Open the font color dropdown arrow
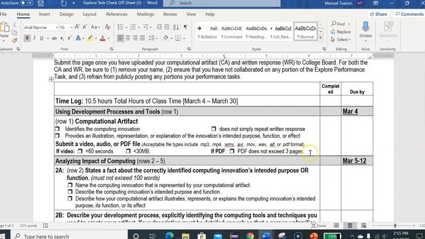The width and height of the screenshot is (425, 239). pos(108,39)
